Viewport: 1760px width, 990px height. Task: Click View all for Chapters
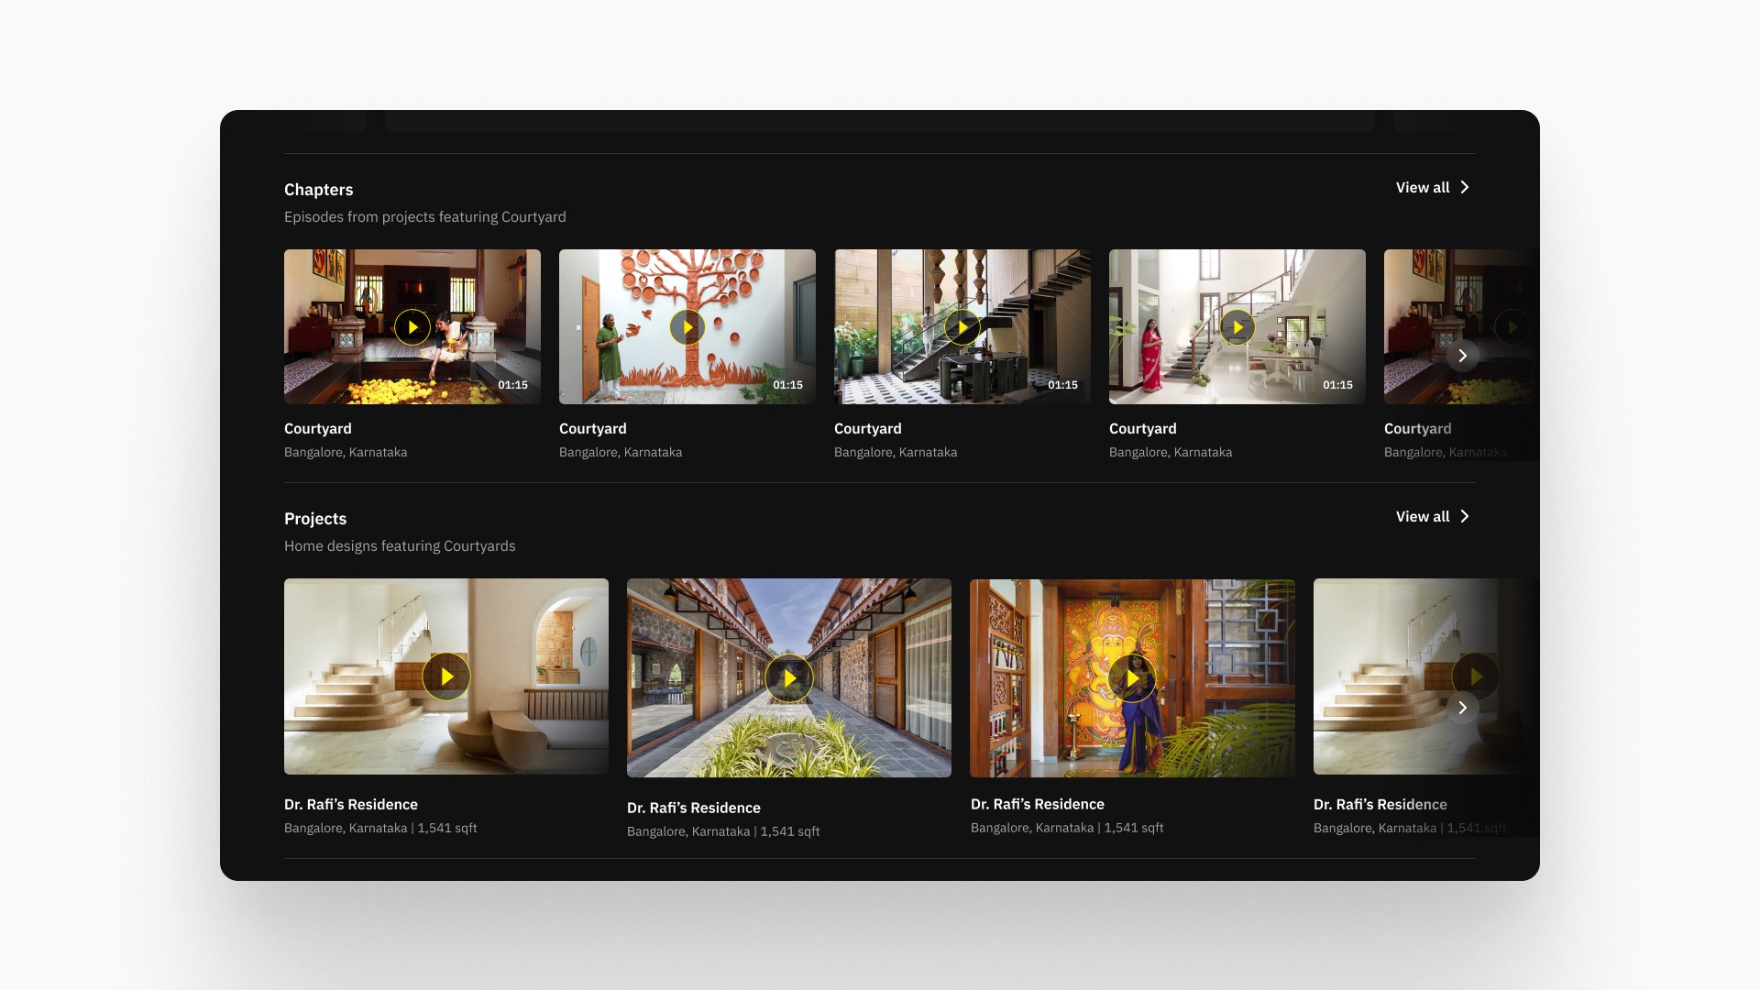[1422, 188]
